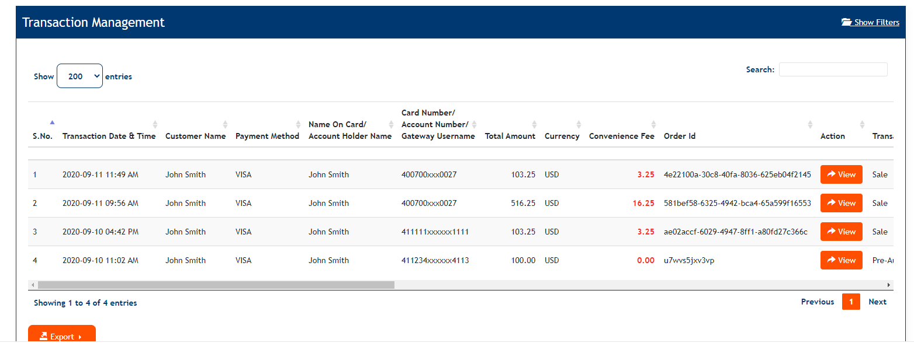Screen dimensions: 914x343
Task: Sort the Transaction Date & Time column
Action: coord(155,124)
